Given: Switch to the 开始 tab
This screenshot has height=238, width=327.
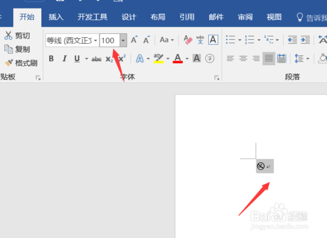Looking at the screenshot, I should click(27, 17).
